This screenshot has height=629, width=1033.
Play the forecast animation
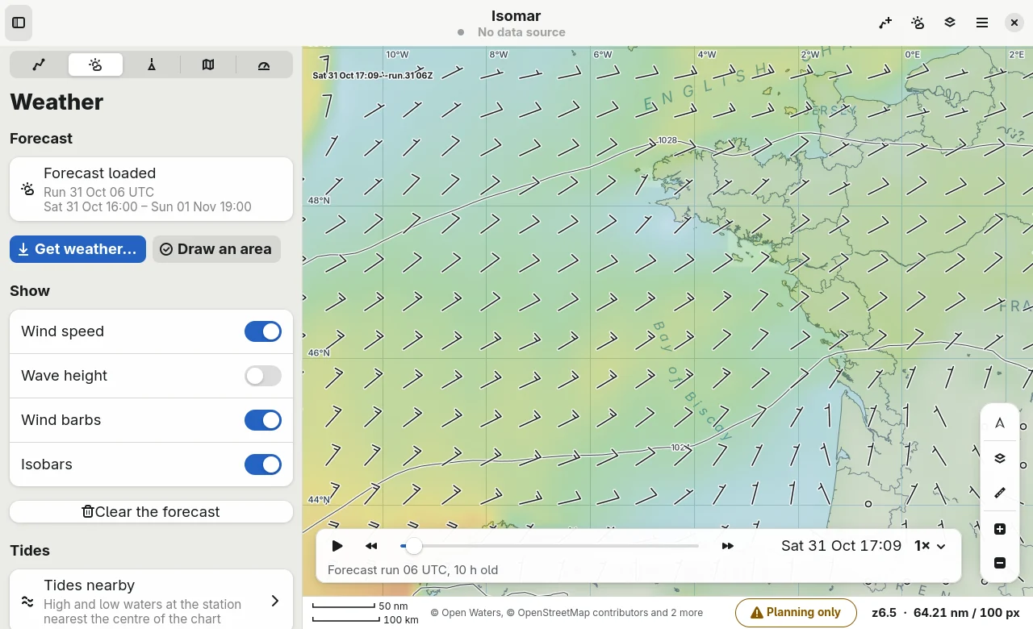point(337,546)
